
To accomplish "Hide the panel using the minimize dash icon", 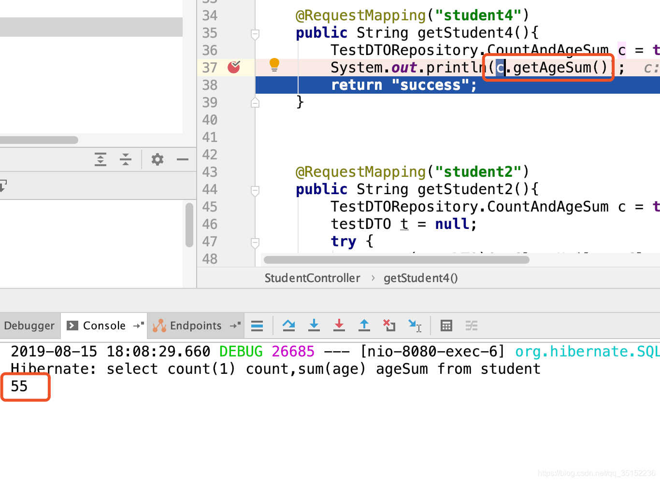I will point(182,159).
